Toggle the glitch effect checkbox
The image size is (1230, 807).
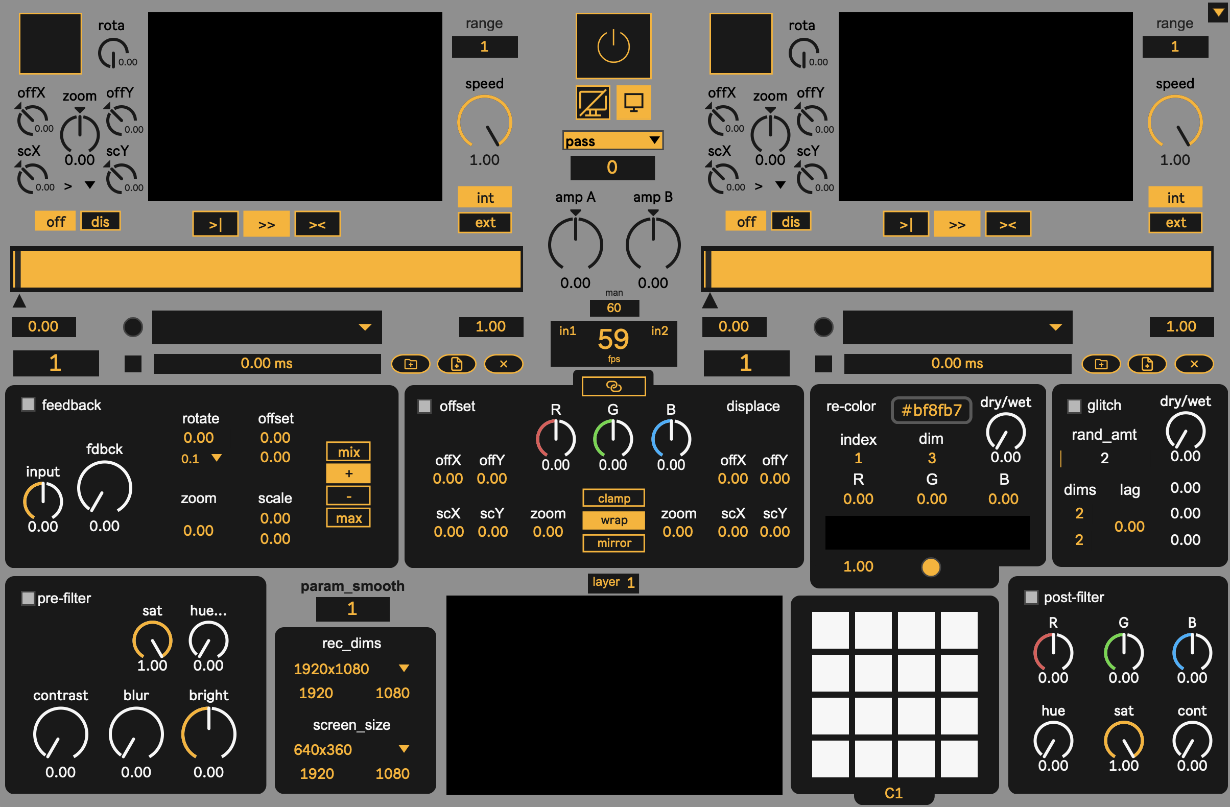(x=1074, y=406)
